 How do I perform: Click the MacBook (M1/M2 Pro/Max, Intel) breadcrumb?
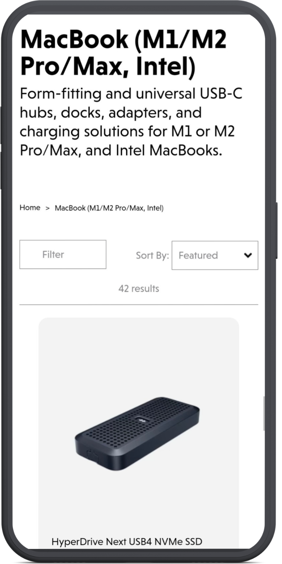(109, 208)
